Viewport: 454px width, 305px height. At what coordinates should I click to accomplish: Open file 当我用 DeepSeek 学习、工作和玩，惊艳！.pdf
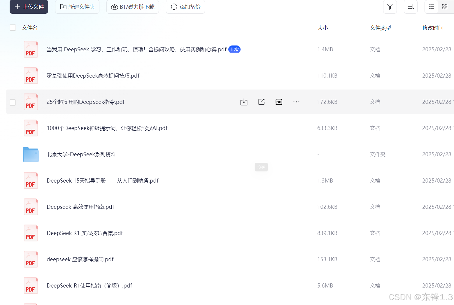[x=136, y=49]
